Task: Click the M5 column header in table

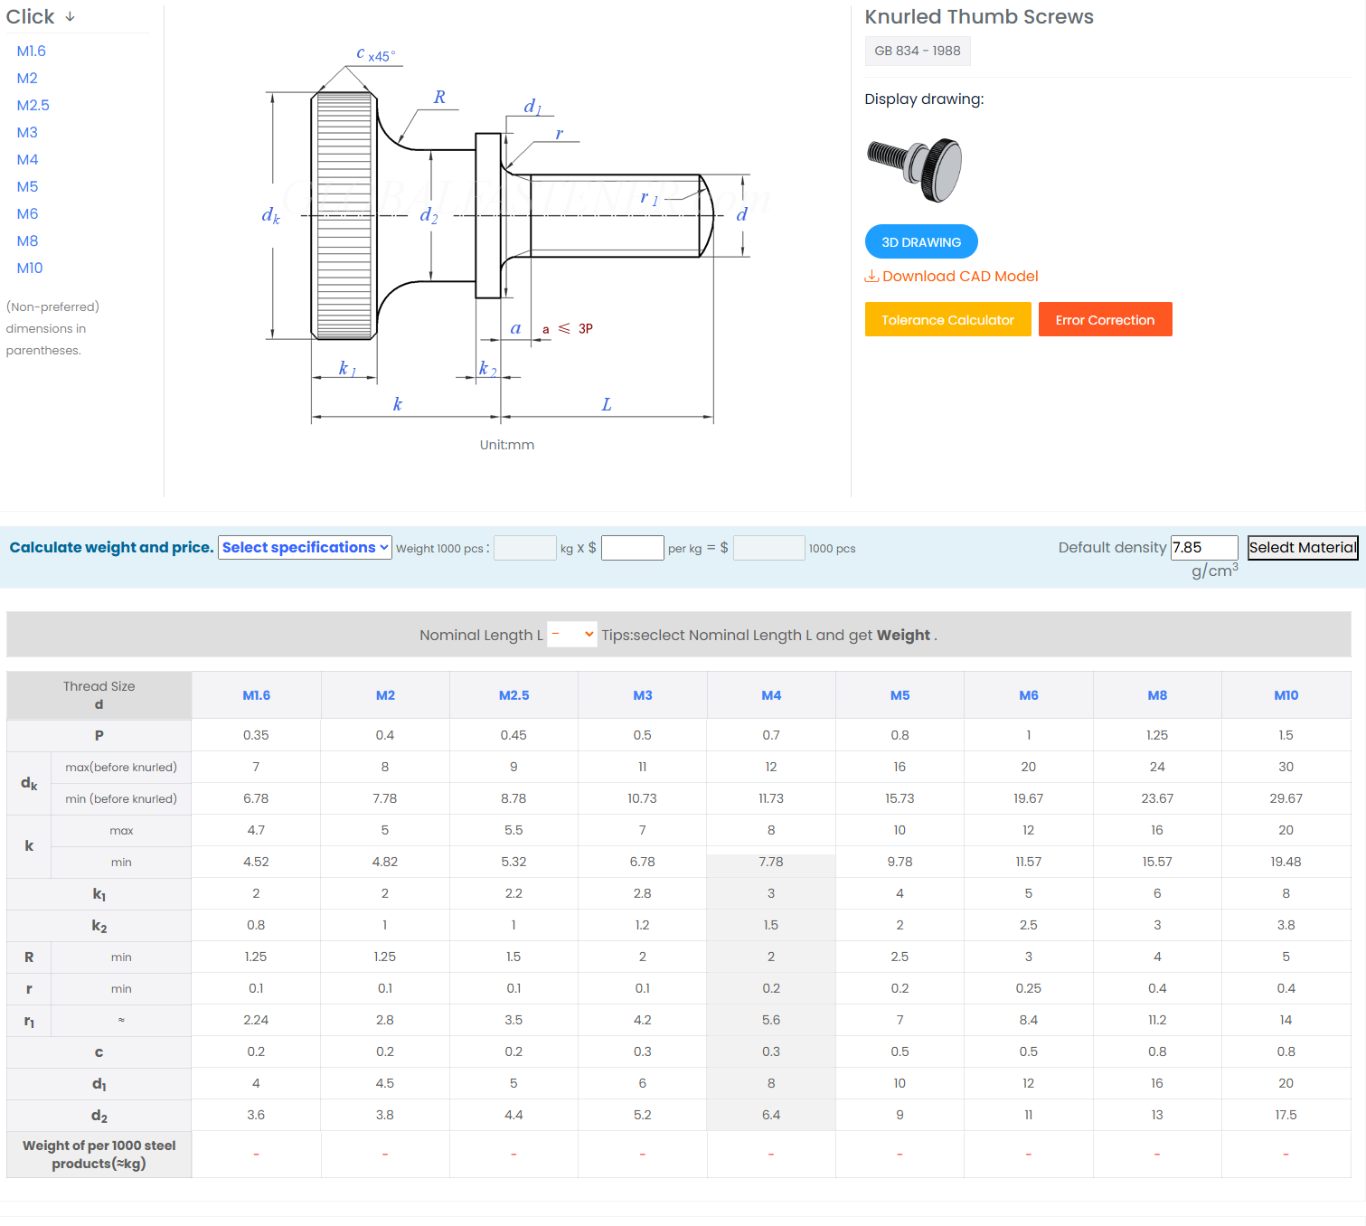Action: click(900, 695)
